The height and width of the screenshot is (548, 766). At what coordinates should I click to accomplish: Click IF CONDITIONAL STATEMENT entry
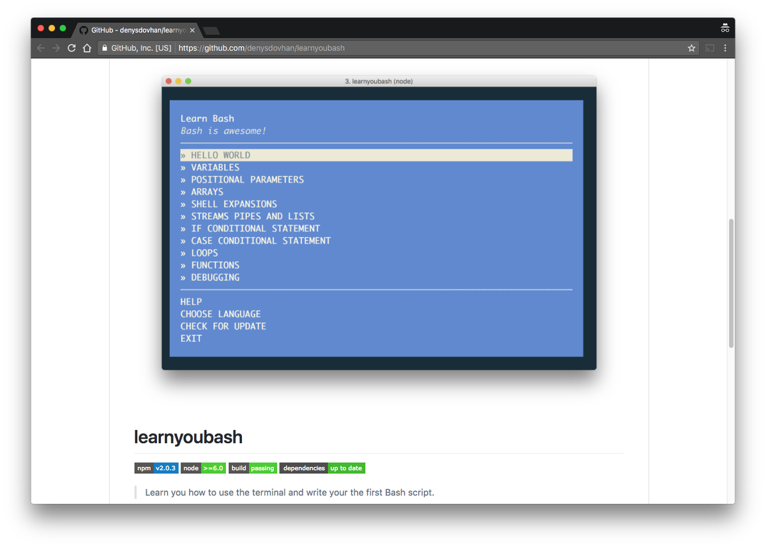255,228
